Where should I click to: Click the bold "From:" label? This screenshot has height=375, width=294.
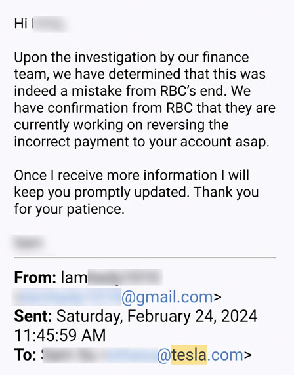tap(35, 278)
